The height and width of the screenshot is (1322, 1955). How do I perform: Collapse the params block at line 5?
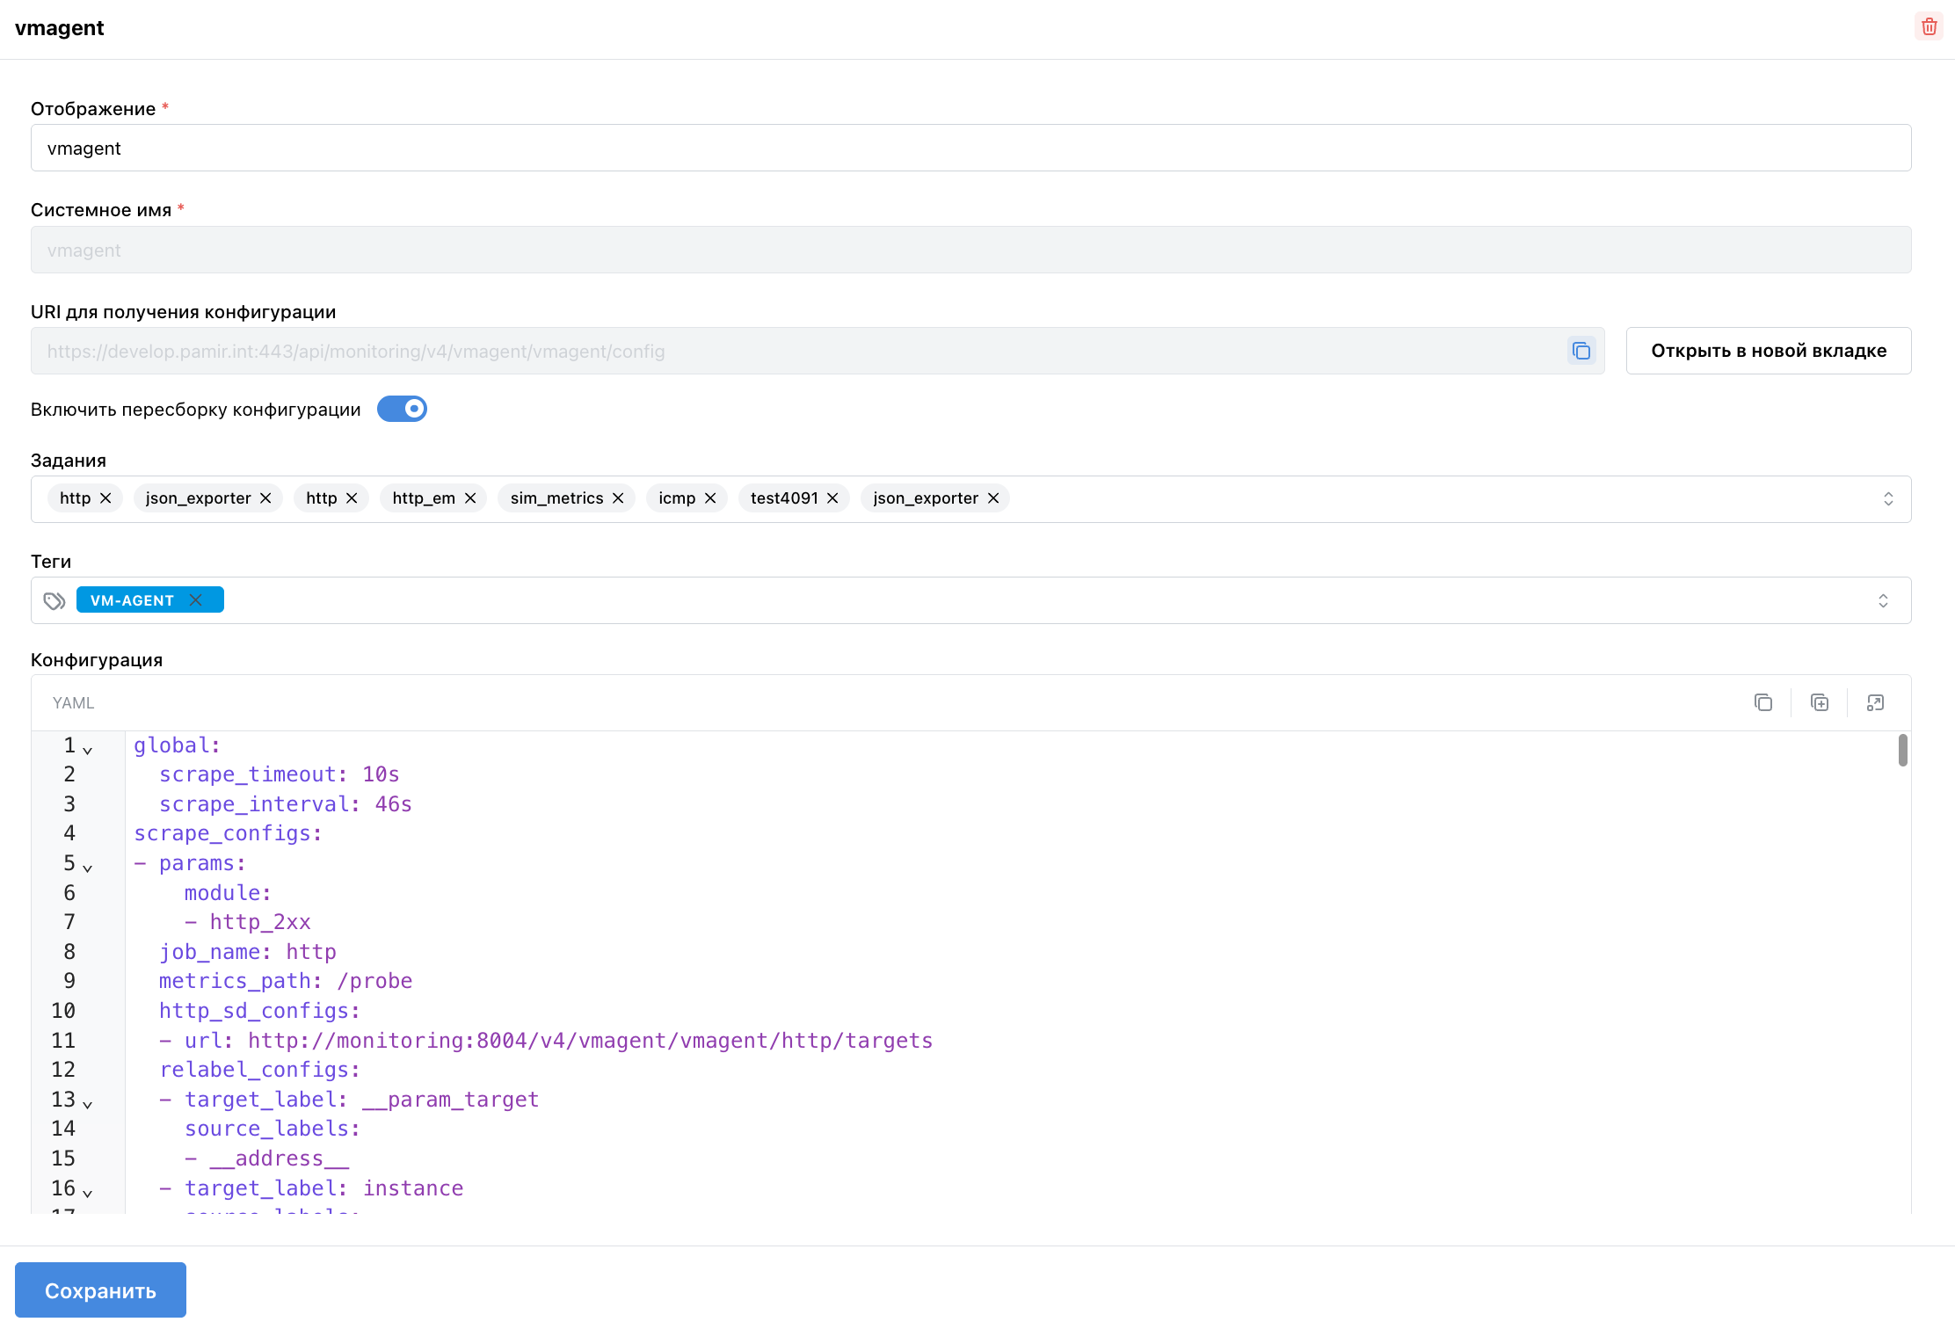coord(87,868)
